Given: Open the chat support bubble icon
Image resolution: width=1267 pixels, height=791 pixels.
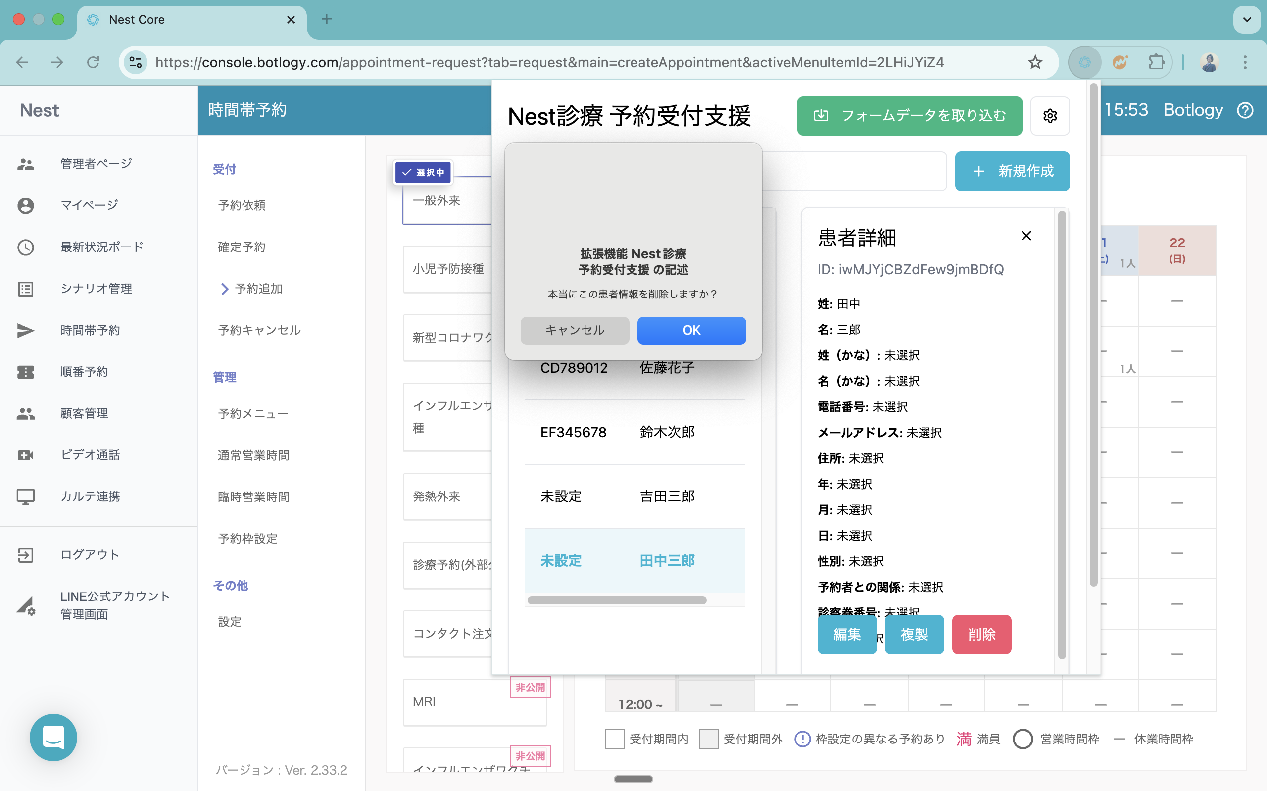Looking at the screenshot, I should [x=53, y=737].
